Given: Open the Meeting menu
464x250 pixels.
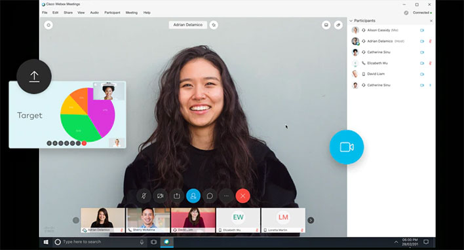Looking at the screenshot, I should click(131, 12).
